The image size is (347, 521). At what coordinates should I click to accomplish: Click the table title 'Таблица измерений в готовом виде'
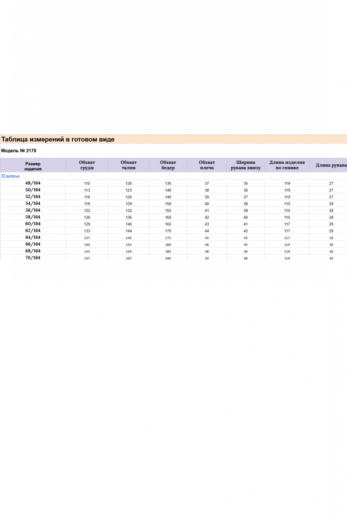[x=58, y=139]
